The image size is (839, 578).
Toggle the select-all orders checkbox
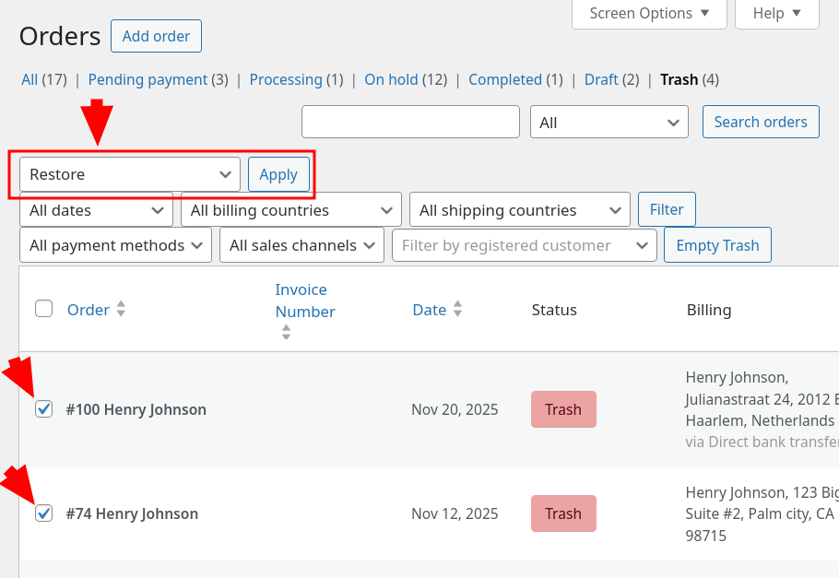pos(44,309)
